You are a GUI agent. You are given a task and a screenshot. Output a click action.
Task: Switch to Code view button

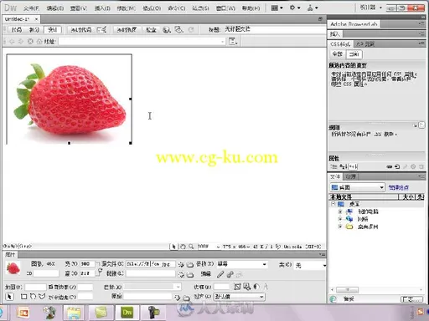(17, 29)
